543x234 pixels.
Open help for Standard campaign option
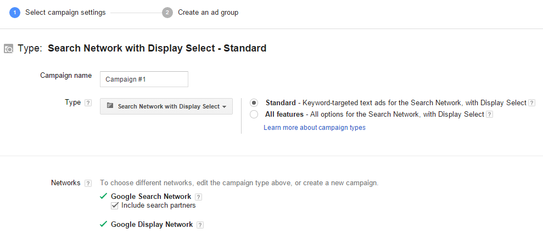(x=532, y=102)
